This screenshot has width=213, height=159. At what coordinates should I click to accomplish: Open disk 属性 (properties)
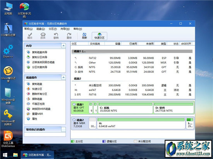(32, 119)
